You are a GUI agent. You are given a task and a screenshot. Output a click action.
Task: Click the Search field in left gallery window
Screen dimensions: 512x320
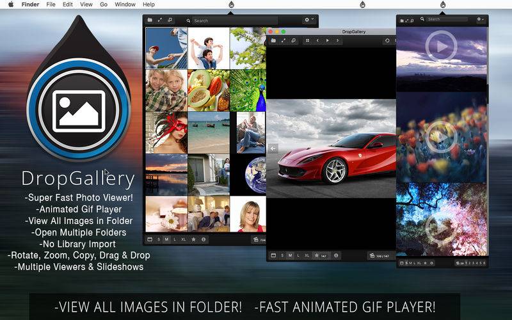point(235,20)
